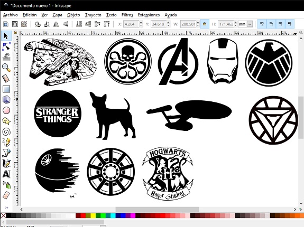Open the Texto menu
304x227 pixels.
(x=111, y=15)
